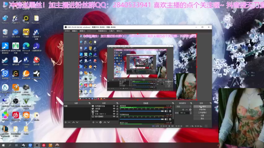Viewport: 264px width, 148px height.
Task: Open the taskbar search magnifier icon
Action: [x=10, y=145]
